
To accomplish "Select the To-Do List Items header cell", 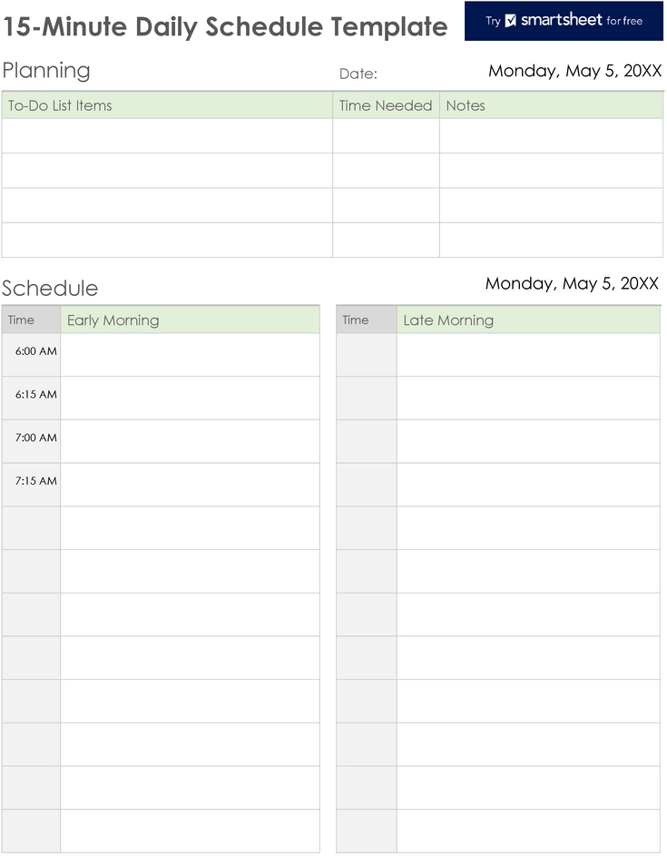I will [167, 105].
